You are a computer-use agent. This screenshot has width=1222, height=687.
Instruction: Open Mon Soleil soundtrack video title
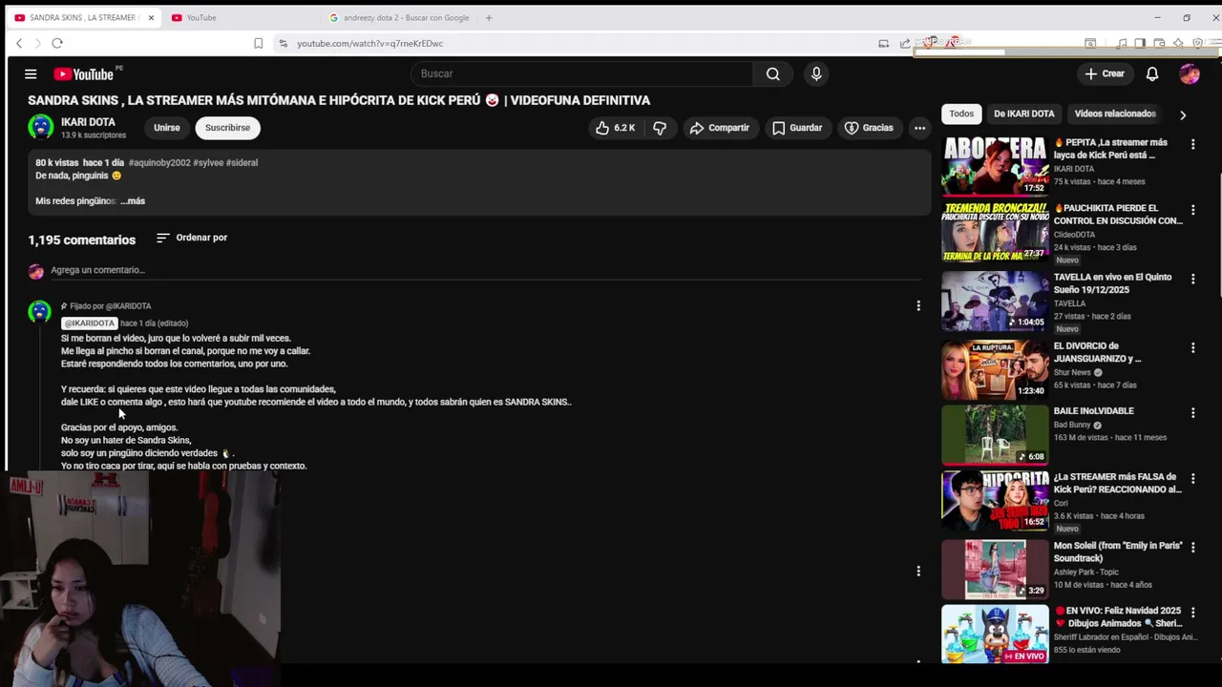point(1118,552)
